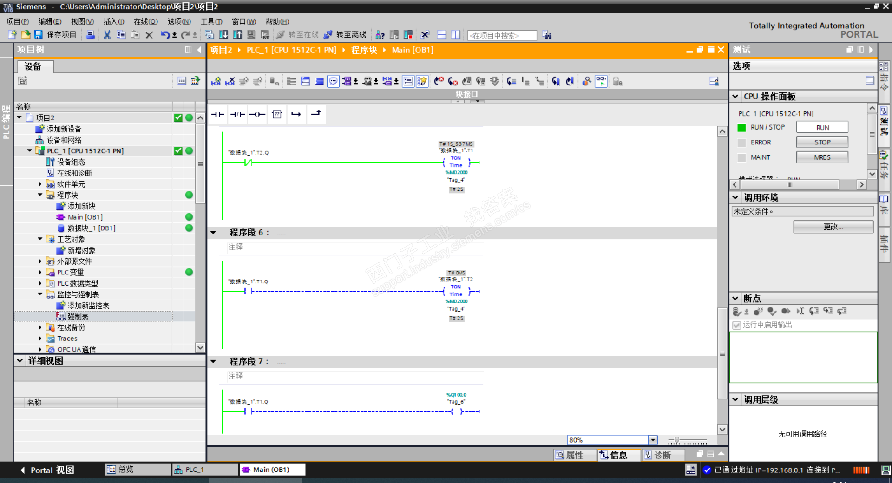Viewport: 892px width, 483px height.
Task: Click the 转至离线 go offline button
Action: [345, 35]
